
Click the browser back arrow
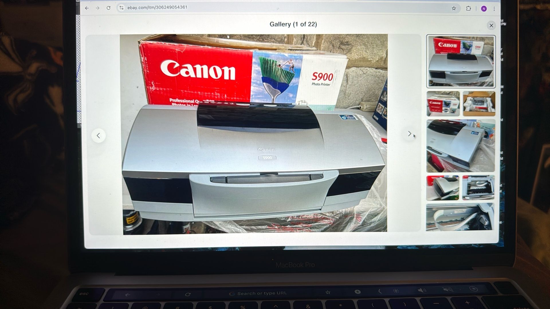(x=87, y=8)
